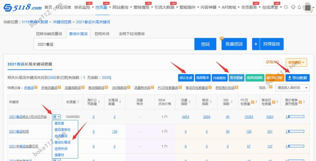
Task: Click help icon in 竞价竞争激烈程度 column header
Action: [x=300, y=102]
